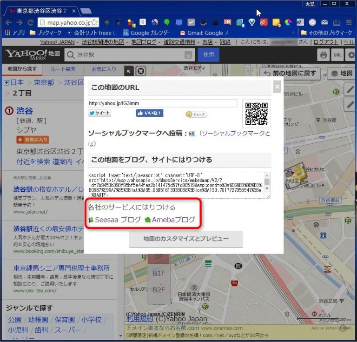Open the 地図 map type selector
The width and height of the screenshot is (357, 342).
tap(341, 73)
